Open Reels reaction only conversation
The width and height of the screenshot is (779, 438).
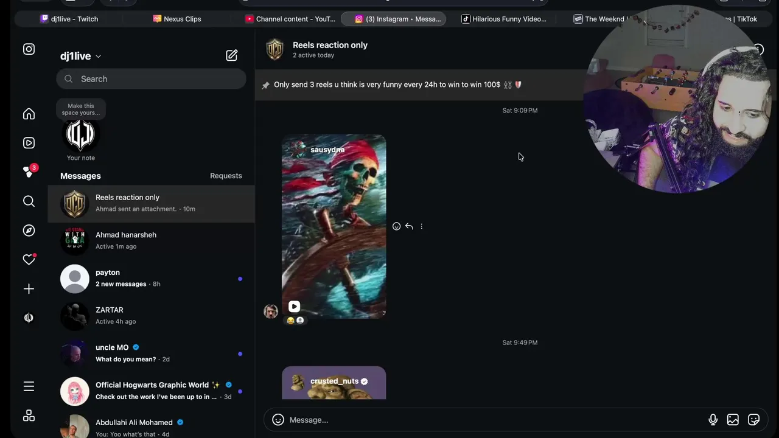pos(151,203)
